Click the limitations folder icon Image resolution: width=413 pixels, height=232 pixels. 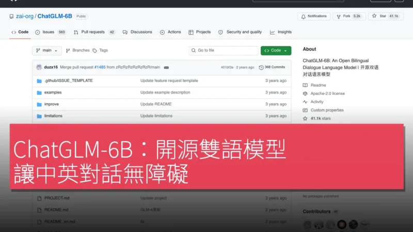click(39, 116)
